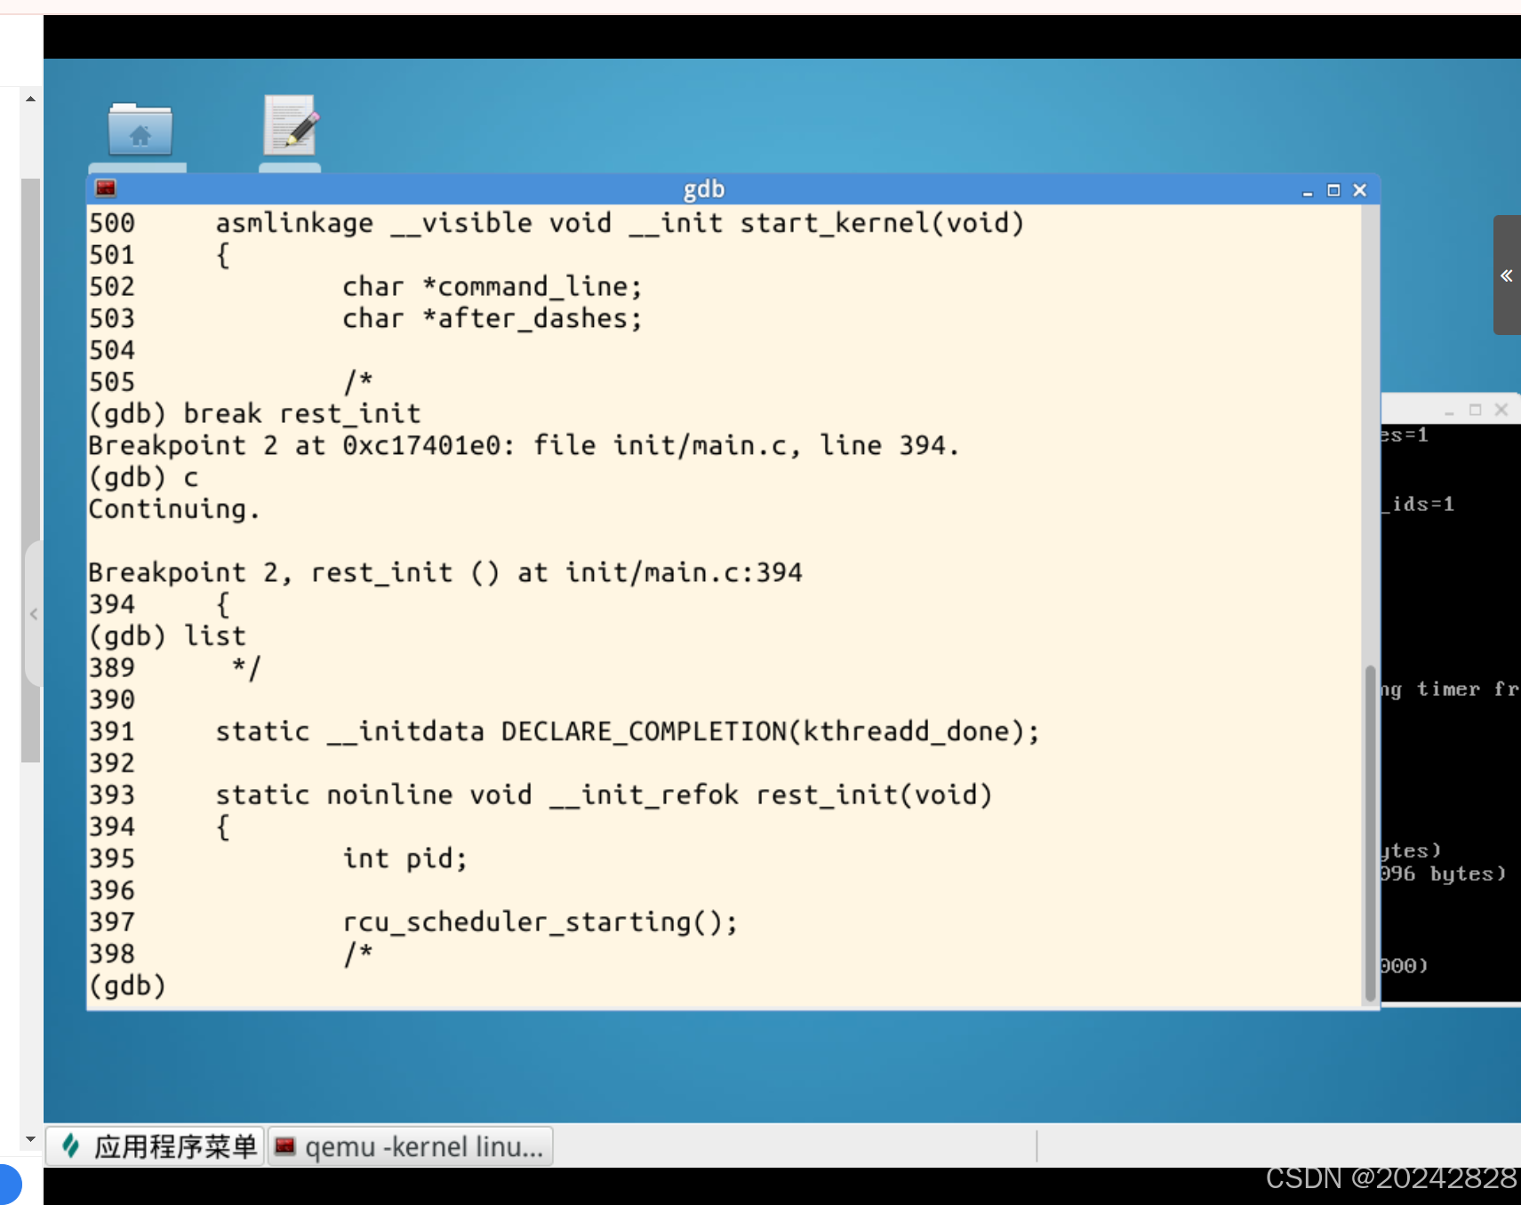Switch to the qemu -kernel linu... taskbar item

click(411, 1146)
